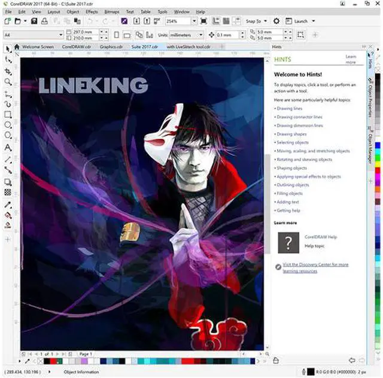Open the Options gear in toolbar
Viewport: 383px width, 378px height.
coord(276,22)
